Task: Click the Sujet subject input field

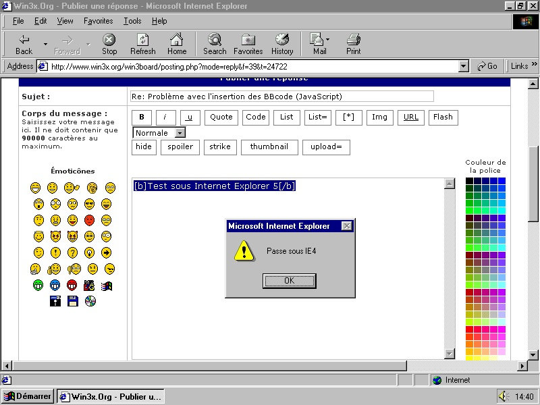Action: pos(281,97)
